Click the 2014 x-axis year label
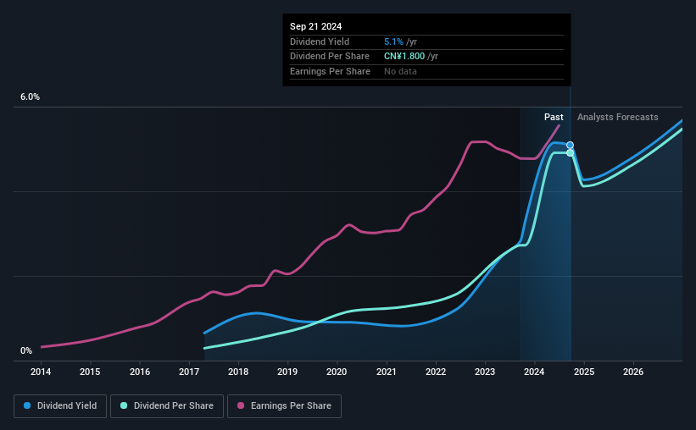Image resolution: width=696 pixels, height=430 pixels. 41,372
